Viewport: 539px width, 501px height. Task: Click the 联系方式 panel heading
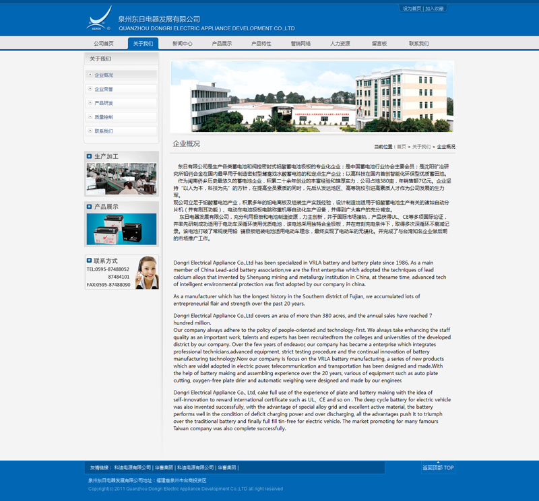tap(106, 261)
